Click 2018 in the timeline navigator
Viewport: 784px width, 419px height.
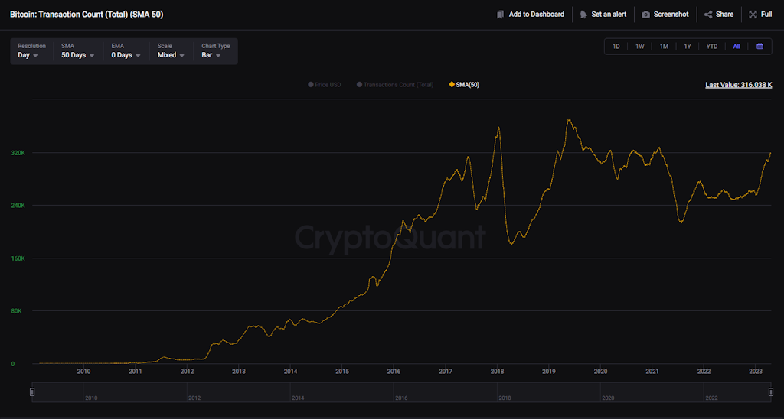click(505, 398)
